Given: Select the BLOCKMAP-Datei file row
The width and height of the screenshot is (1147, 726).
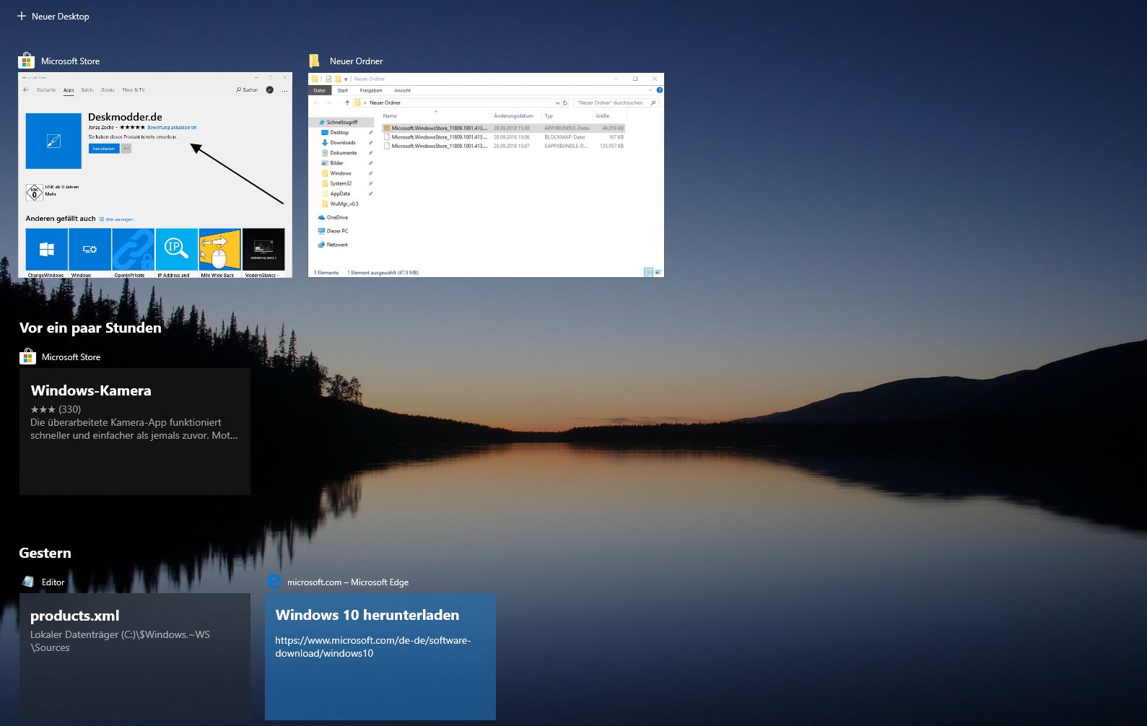Looking at the screenshot, I should pyautogui.click(x=503, y=137).
